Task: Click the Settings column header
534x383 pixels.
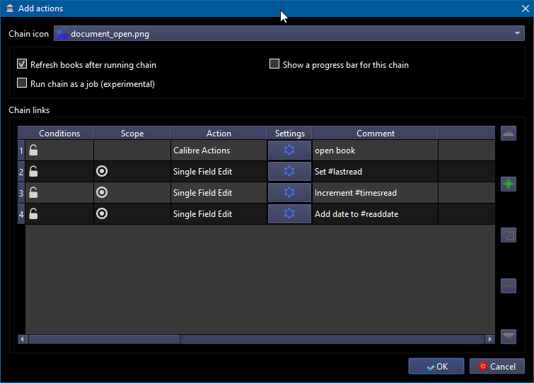Action: pos(289,133)
